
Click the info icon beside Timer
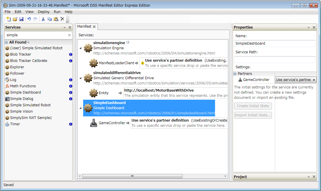coord(71,124)
